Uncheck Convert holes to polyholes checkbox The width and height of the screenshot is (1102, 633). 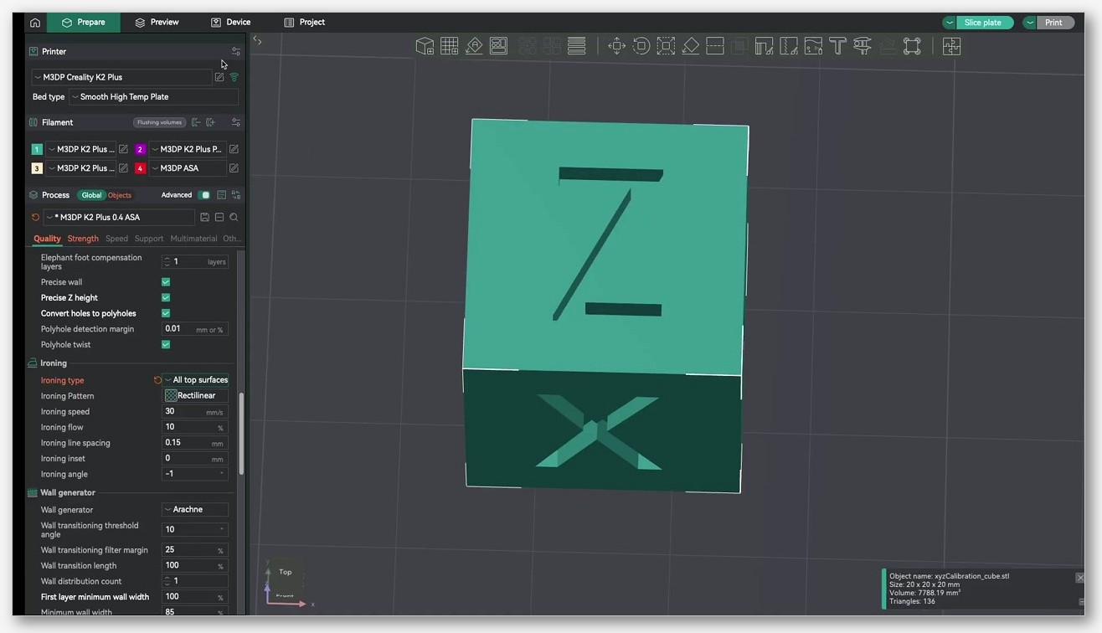[x=166, y=313]
